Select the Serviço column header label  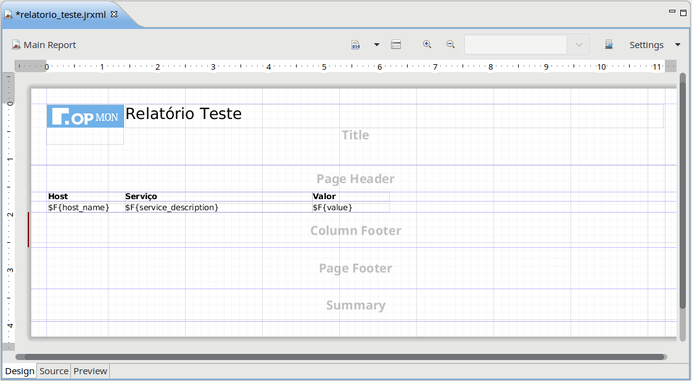pos(141,196)
